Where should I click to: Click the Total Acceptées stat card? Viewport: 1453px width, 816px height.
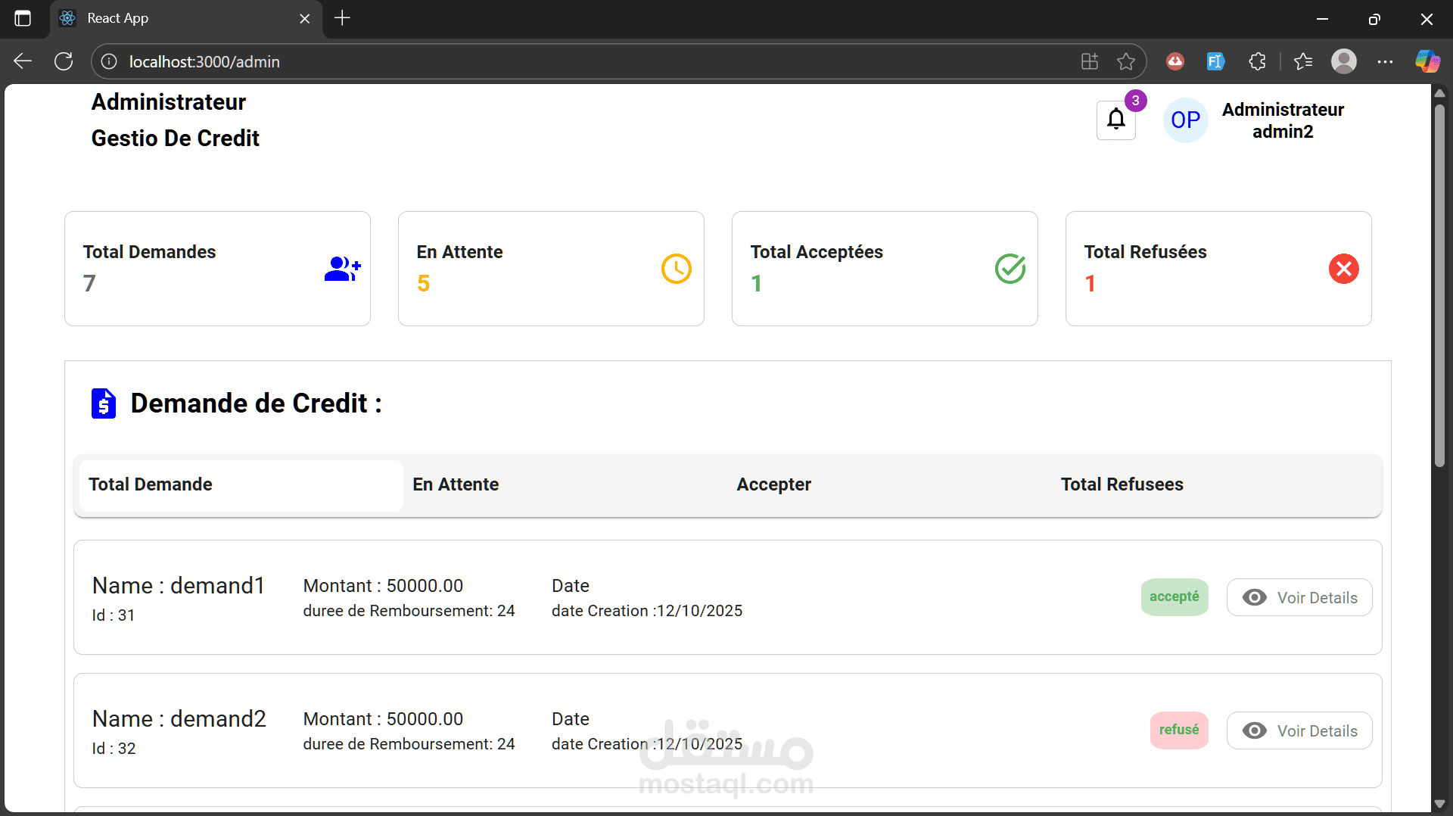pos(885,269)
